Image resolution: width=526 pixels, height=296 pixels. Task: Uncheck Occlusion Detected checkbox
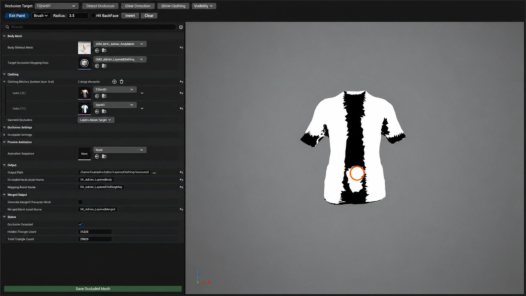pos(80,224)
